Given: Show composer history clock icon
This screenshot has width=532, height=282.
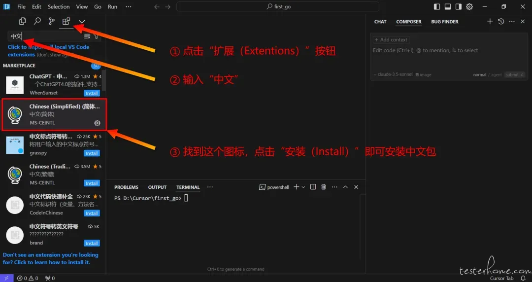Looking at the screenshot, I should pos(501,21).
